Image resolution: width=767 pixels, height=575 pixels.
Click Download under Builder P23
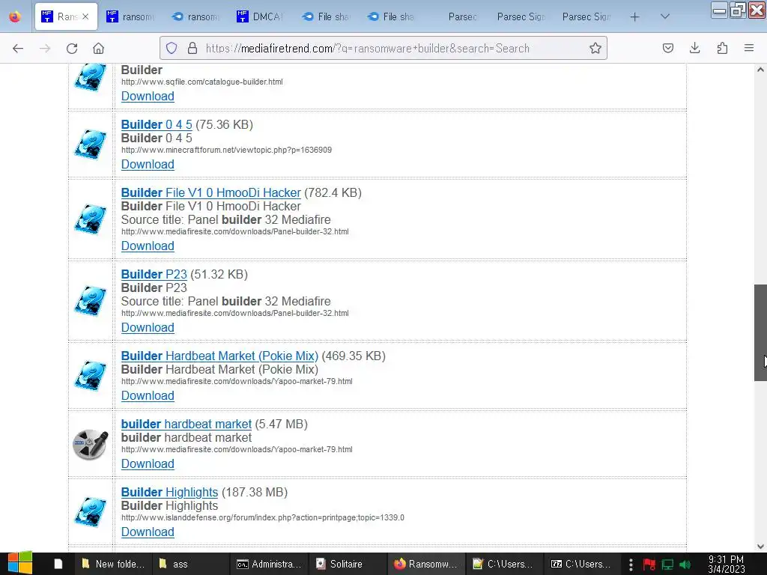coord(148,328)
